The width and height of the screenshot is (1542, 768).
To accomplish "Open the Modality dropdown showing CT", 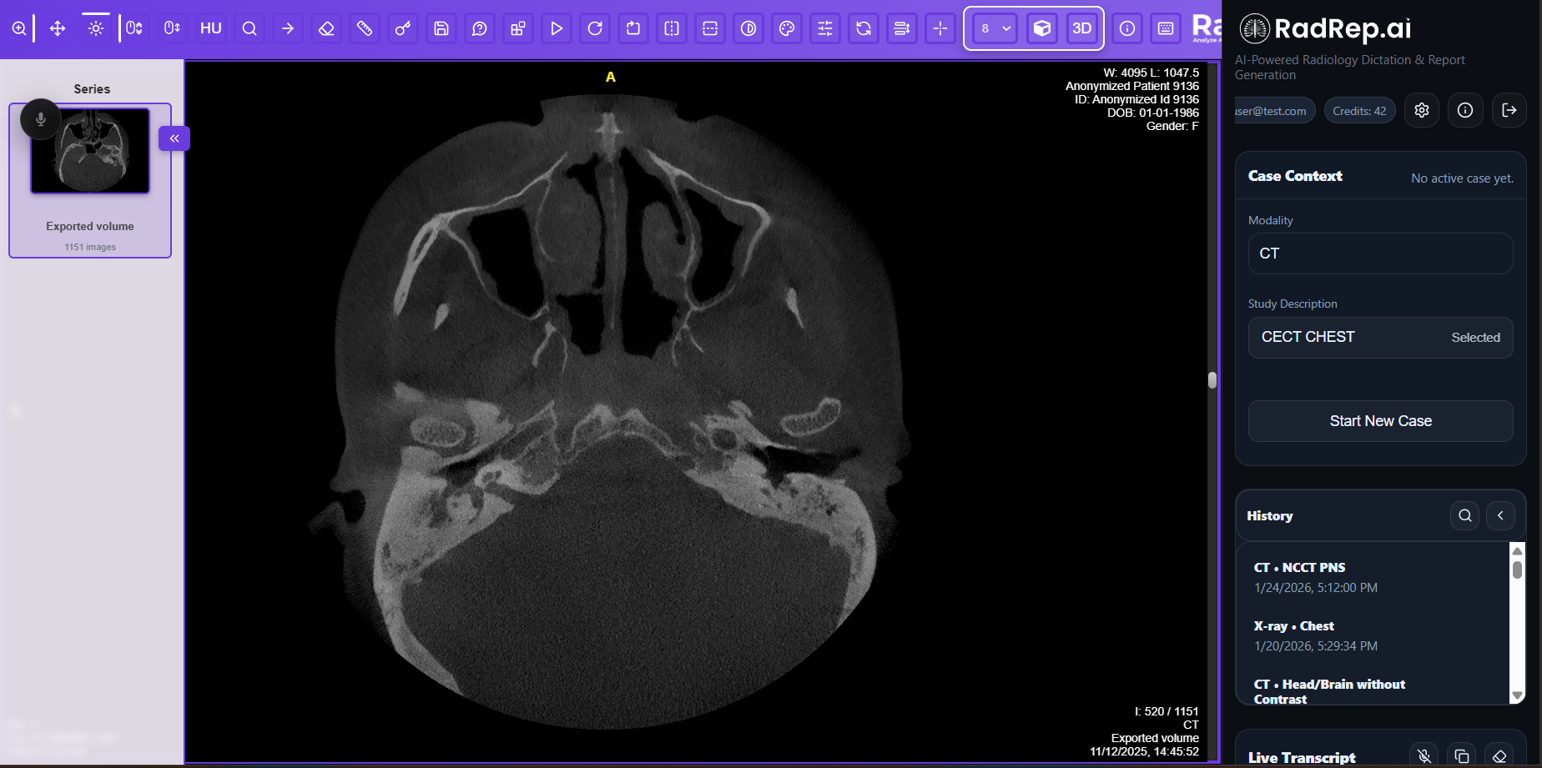I will coord(1379,253).
